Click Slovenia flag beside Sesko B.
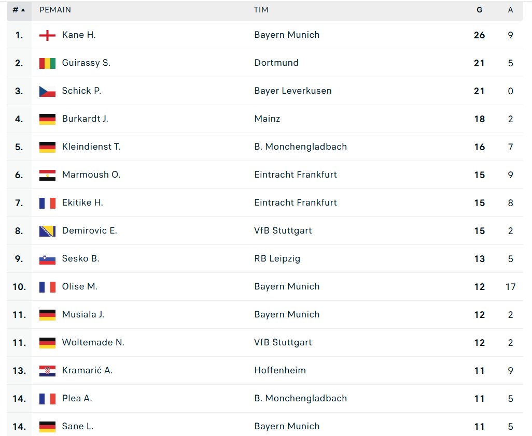Screen dimensions: 532x436 click(47, 259)
